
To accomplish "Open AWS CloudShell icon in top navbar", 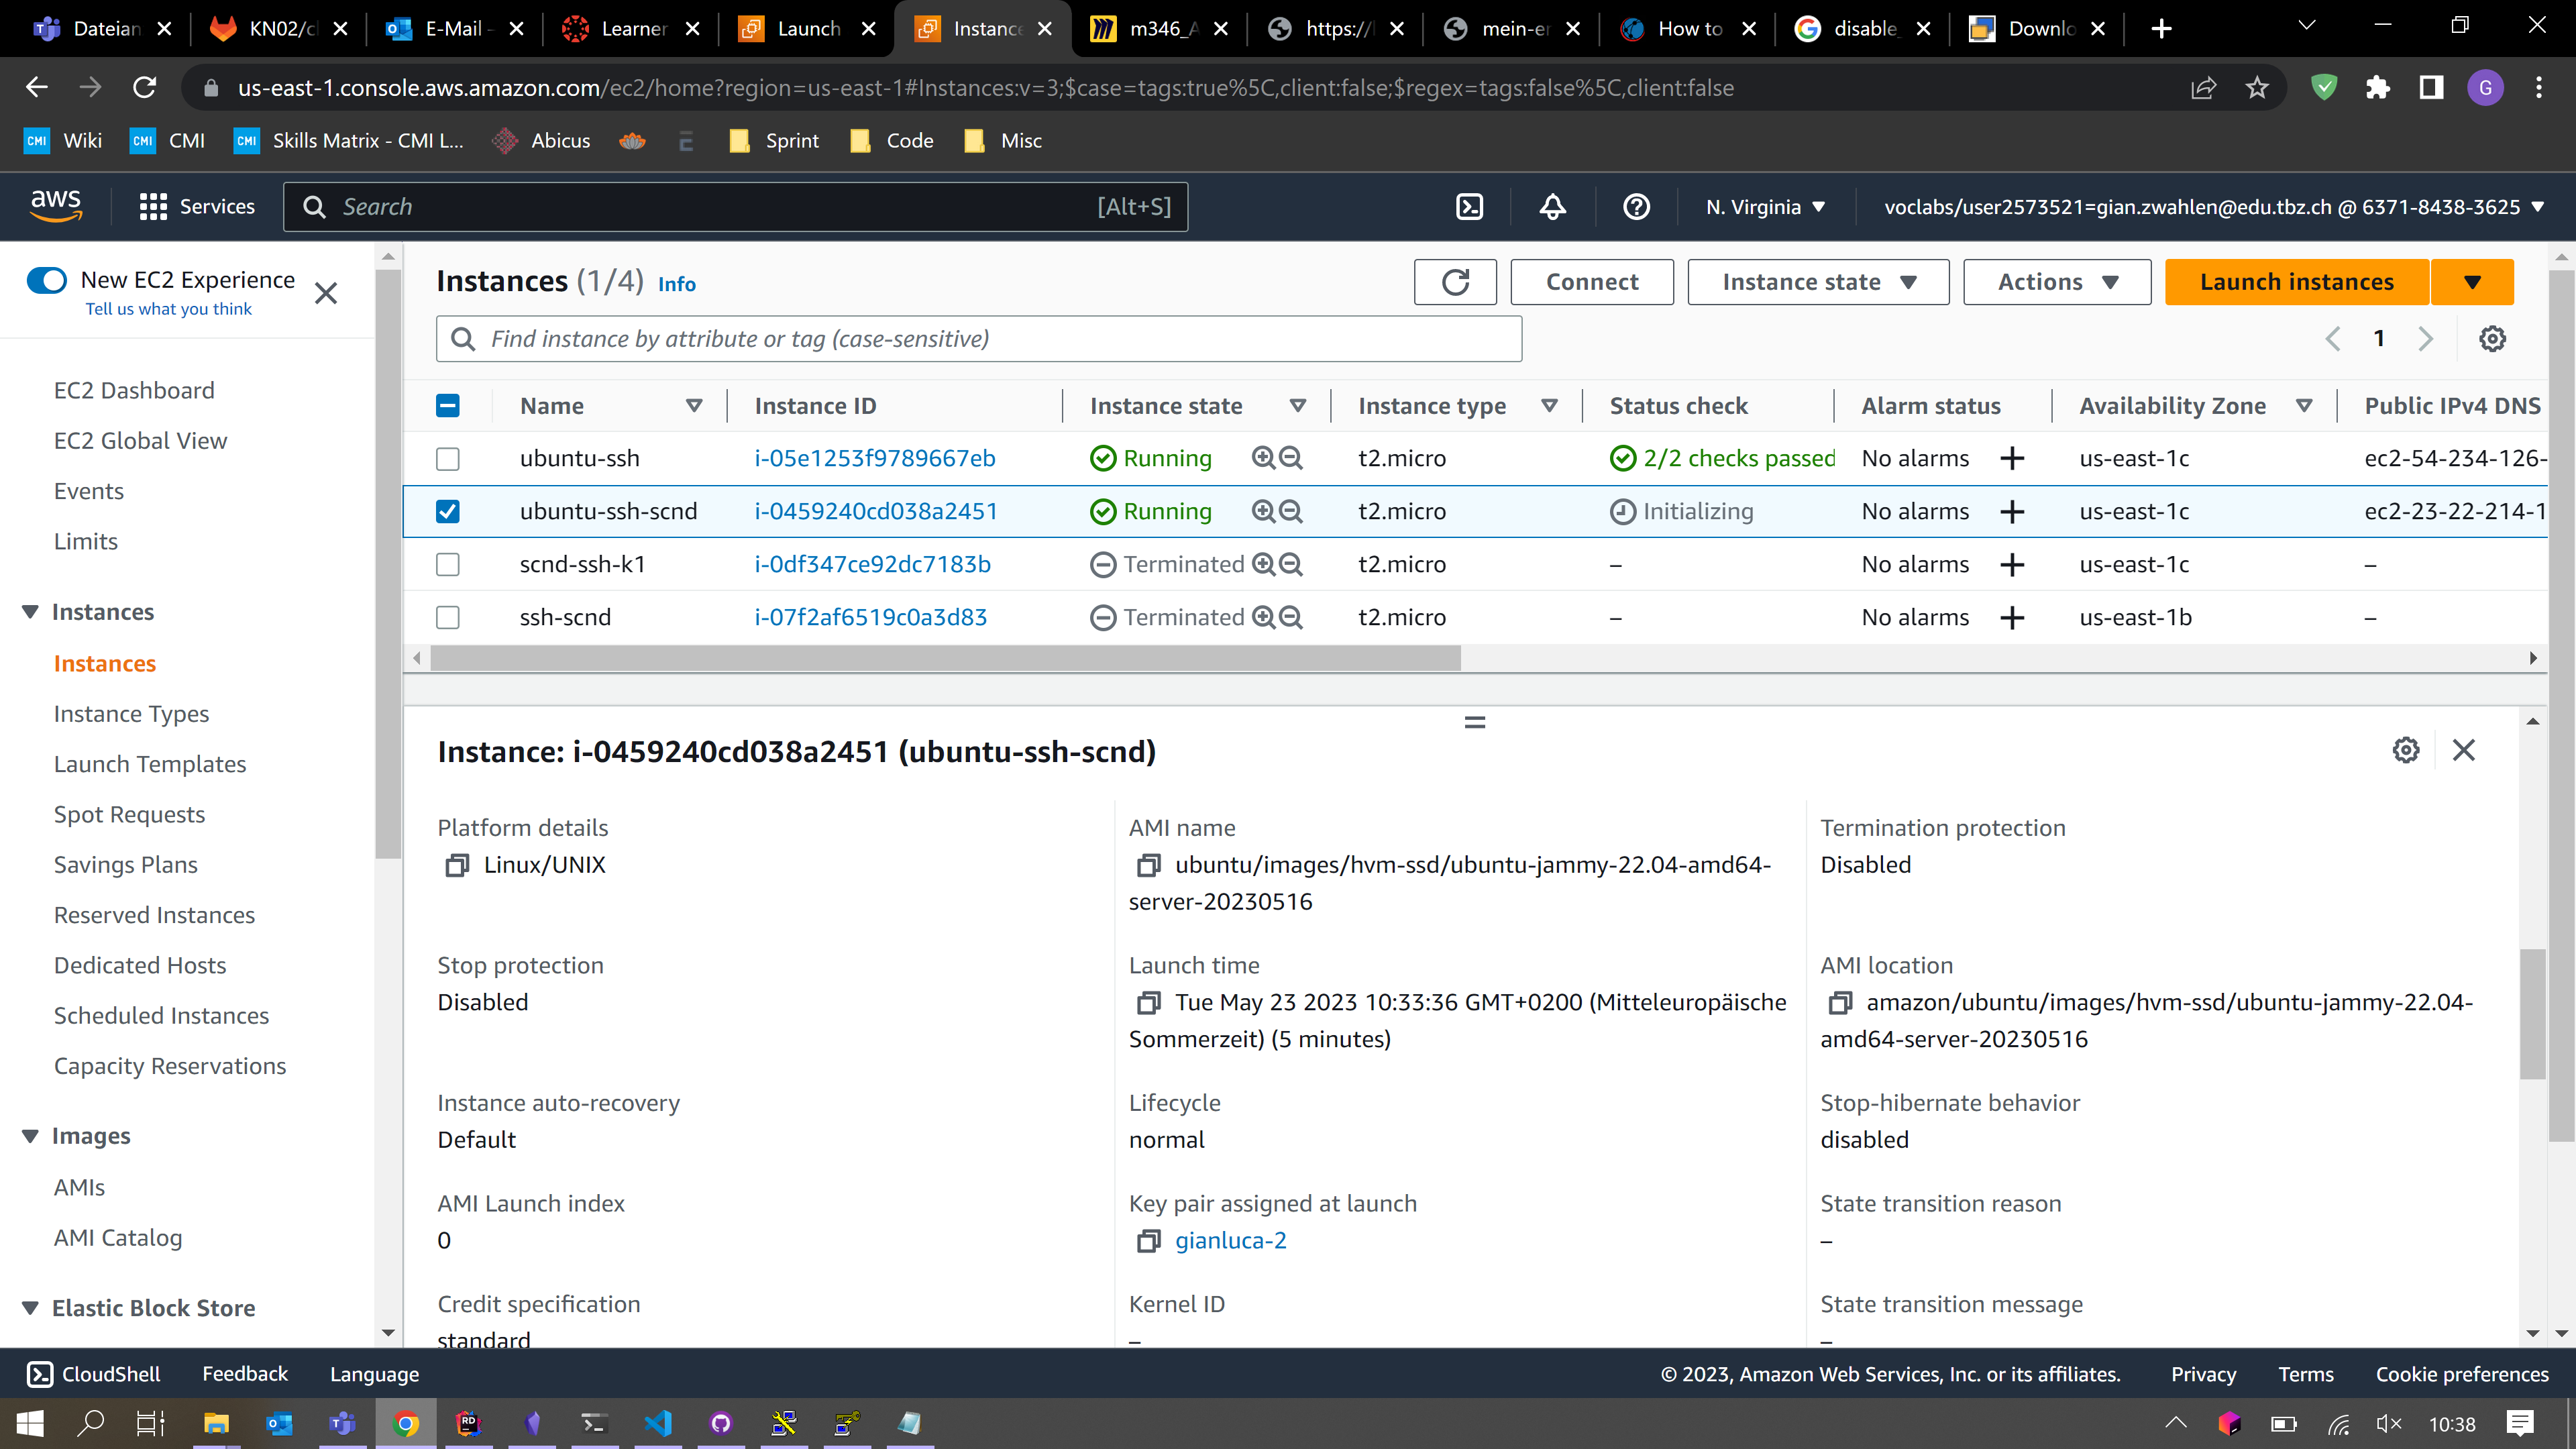I will pyautogui.click(x=1469, y=207).
